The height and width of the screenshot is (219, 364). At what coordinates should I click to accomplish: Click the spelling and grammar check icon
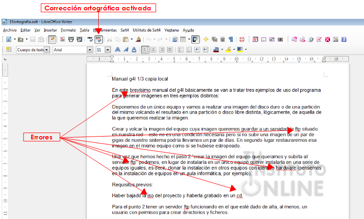90,40
